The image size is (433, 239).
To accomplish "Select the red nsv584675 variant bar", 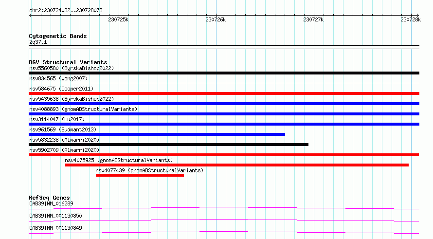I will (x=224, y=93).
